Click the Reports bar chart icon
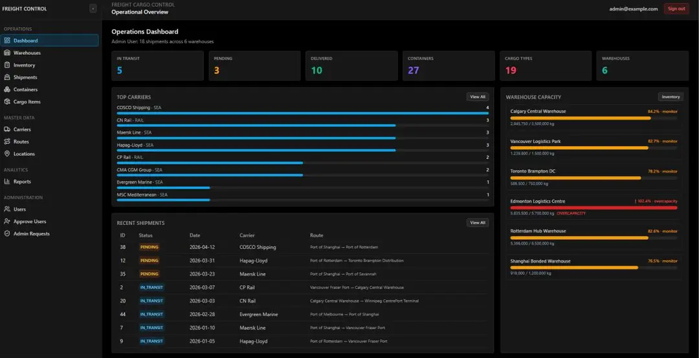699x358 pixels. (x=7, y=181)
